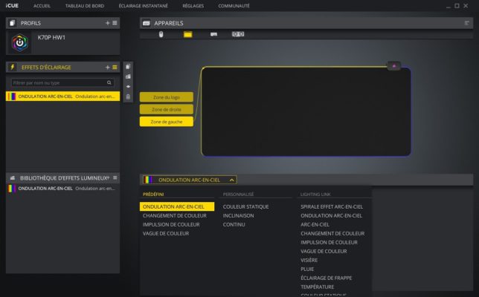479x297 pixels.
Task: Choose INCLINAISON custom effect
Action: (x=238, y=215)
